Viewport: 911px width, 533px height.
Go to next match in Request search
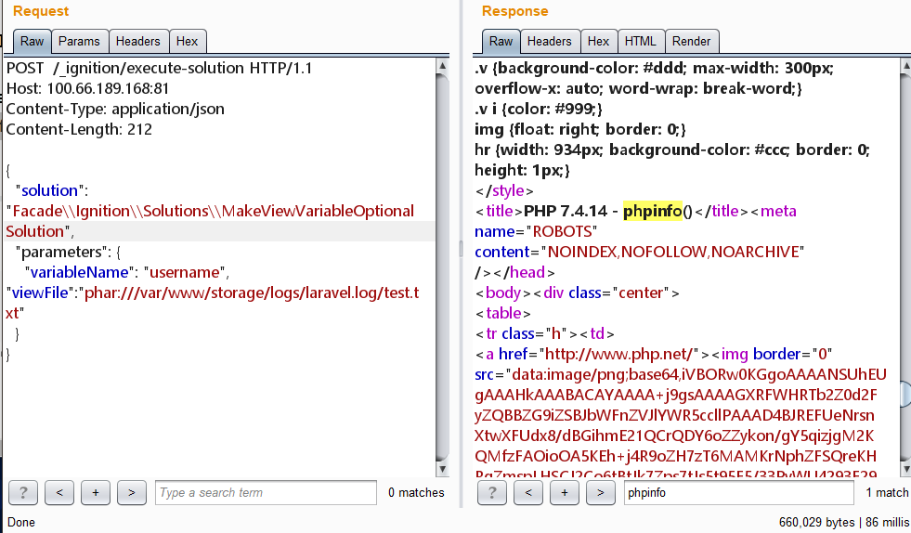click(131, 493)
